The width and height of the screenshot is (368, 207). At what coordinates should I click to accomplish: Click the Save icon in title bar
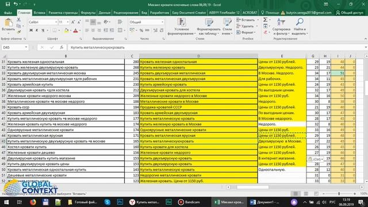coord(7,4)
